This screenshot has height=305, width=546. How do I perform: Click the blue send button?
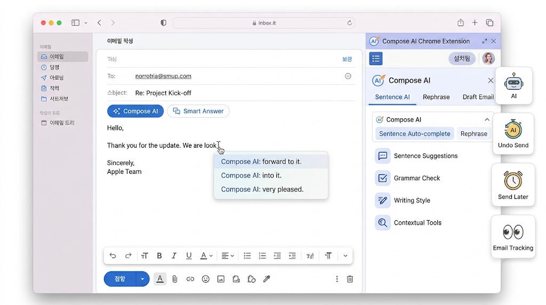point(120,279)
